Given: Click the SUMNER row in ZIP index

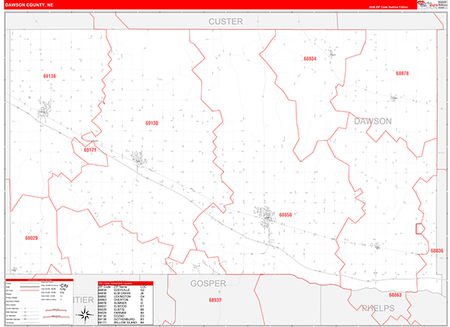Looking at the screenshot, I should point(125,303).
